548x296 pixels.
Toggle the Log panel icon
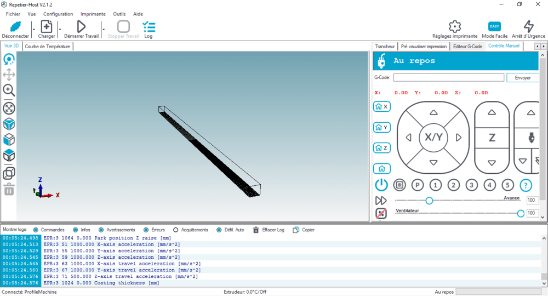point(149,27)
